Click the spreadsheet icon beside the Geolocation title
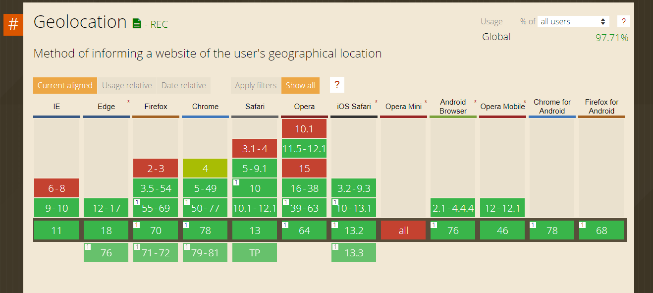 click(136, 23)
